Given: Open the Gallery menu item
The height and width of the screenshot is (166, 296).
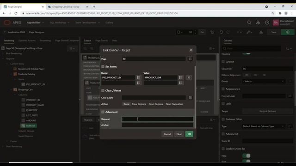Looking at the screenshot, I should click(x=109, y=23).
